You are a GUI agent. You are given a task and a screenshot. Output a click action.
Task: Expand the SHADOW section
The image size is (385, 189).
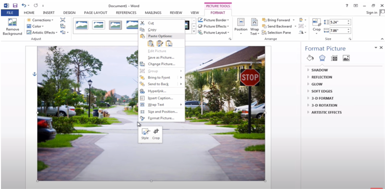click(318, 70)
